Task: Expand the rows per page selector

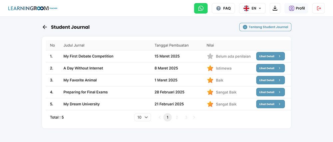Action: [143, 117]
